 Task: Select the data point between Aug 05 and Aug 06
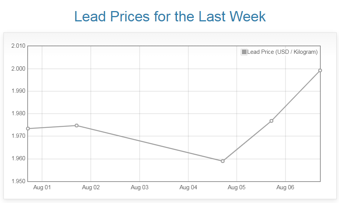271,121
